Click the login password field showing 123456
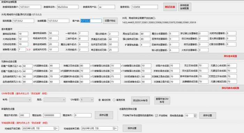 point(145,7)
